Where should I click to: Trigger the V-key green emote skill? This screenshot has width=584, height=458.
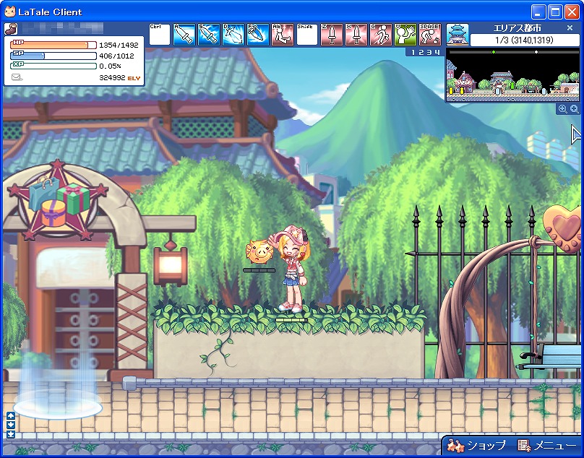tap(405, 35)
